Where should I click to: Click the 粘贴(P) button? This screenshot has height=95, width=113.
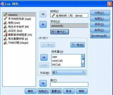pos(43,91)
